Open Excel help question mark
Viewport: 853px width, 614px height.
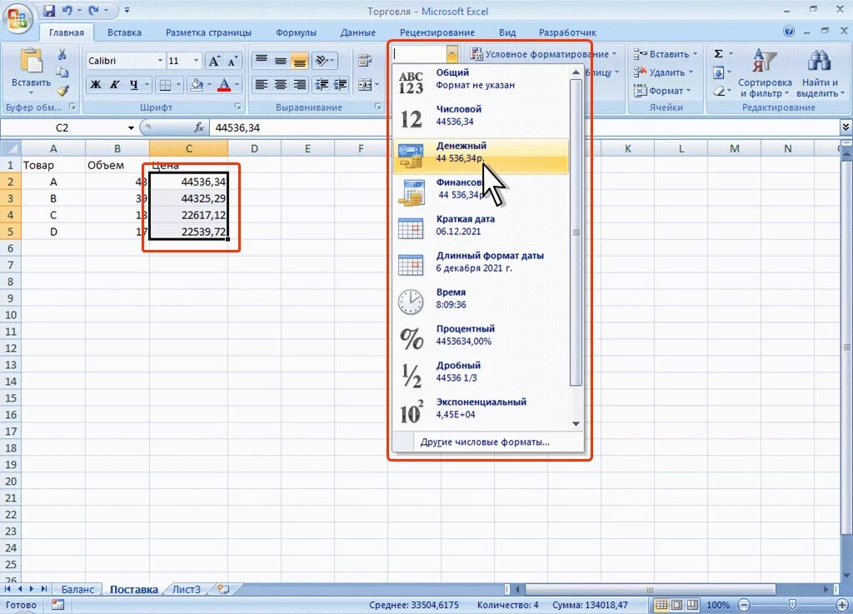click(789, 32)
